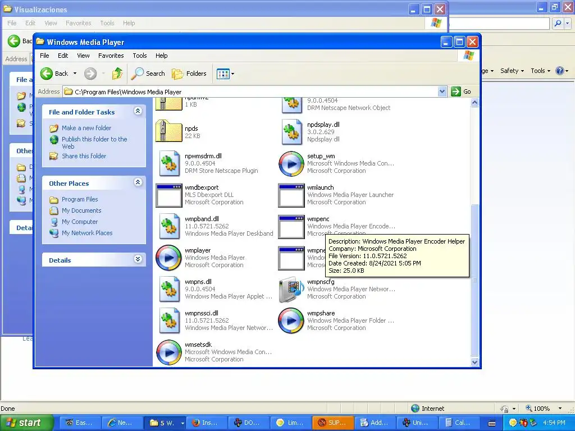Click the Up one level folder icon
Viewport: 575px width, 431px height.
[x=117, y=74]
